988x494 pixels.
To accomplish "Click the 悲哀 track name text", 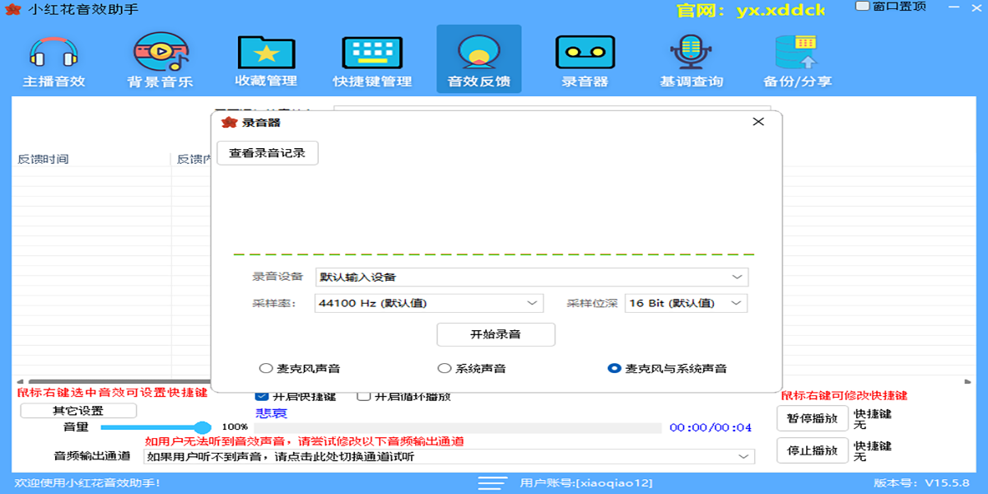I will [271, 412].
